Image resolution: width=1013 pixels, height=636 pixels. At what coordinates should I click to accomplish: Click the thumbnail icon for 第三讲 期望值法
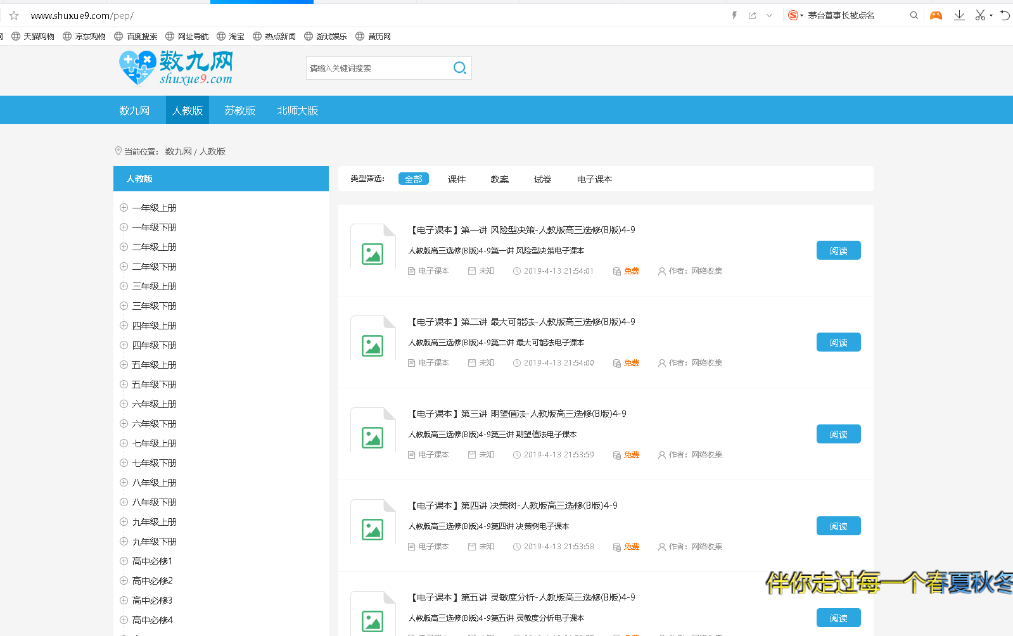click(x=373, y=430)
